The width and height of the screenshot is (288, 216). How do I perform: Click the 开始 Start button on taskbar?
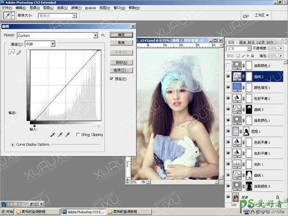pyautogui.click(x=7, y=212)
